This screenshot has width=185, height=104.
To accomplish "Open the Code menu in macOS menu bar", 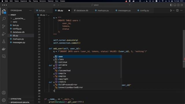I will (6, 1).
